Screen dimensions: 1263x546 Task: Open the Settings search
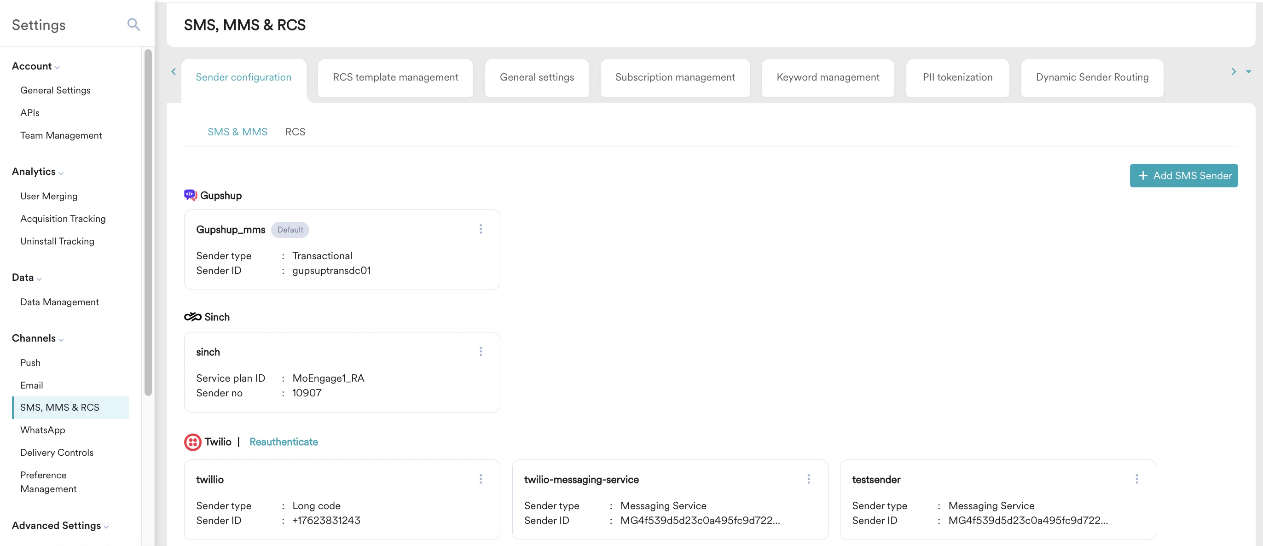click(x=133, y=24)
